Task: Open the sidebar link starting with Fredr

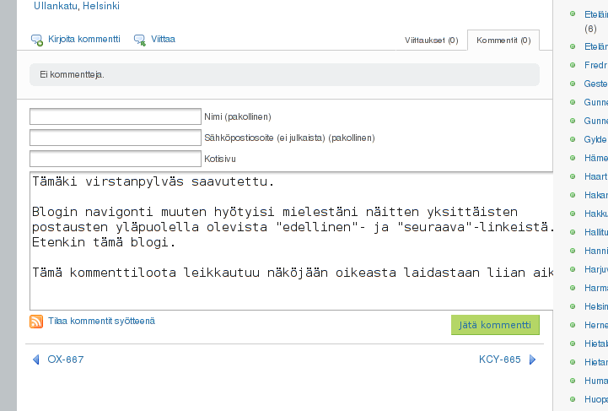Action: pos(596,65)
